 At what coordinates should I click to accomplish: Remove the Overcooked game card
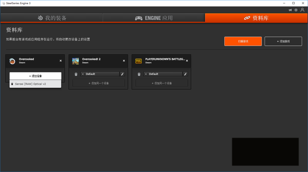point(61,61)
